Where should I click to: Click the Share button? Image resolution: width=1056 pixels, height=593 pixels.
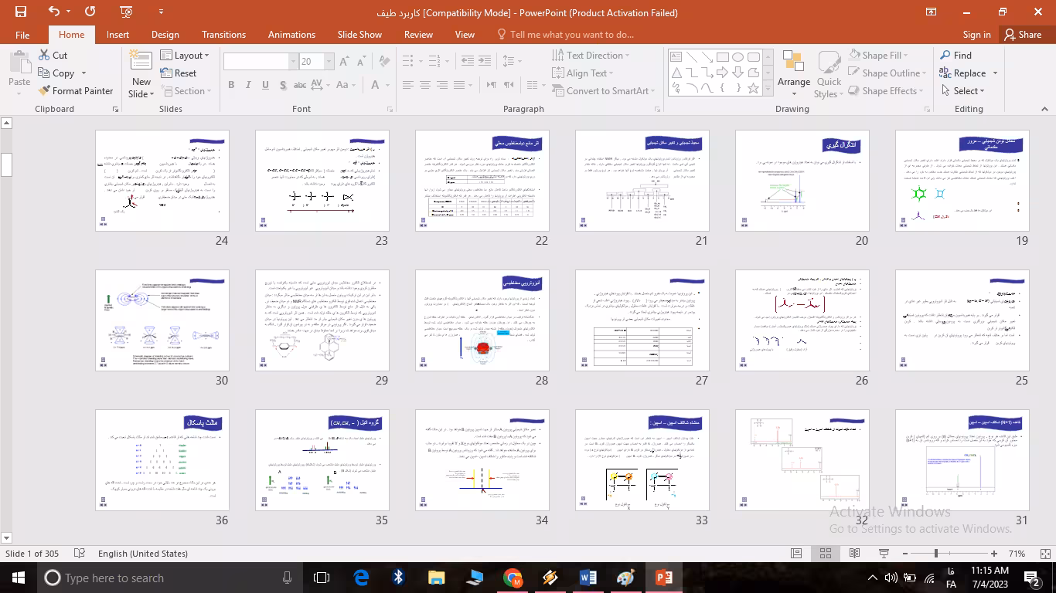tap(1022, 35)
